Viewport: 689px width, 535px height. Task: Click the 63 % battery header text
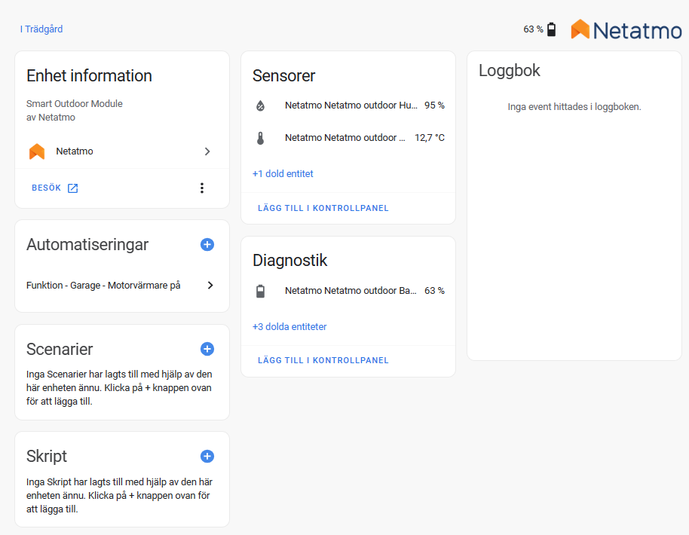[x=533, y=29]
